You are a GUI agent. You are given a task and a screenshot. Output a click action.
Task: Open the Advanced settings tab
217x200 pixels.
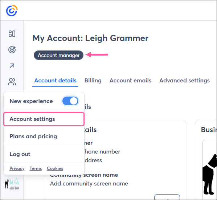(x=184, y=81)
